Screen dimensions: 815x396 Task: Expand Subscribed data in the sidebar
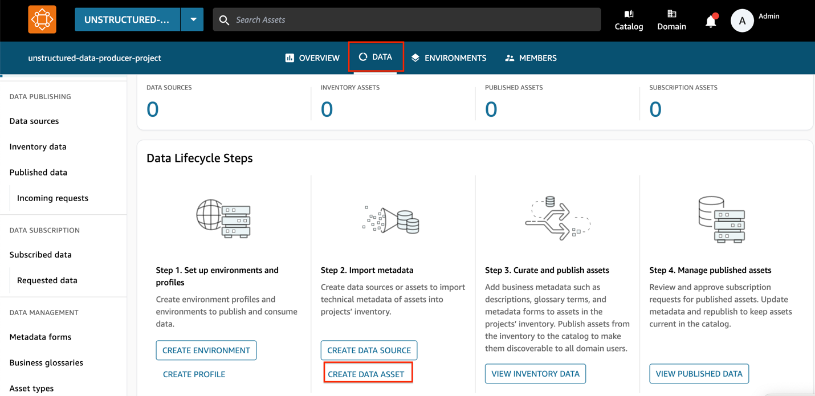[40, 254]
